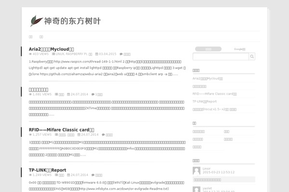Image resolution: width=289 pixels, height=192 pixels.
Task: Click category icon of 1,681 views post
Action: click(x=56, y=95)
